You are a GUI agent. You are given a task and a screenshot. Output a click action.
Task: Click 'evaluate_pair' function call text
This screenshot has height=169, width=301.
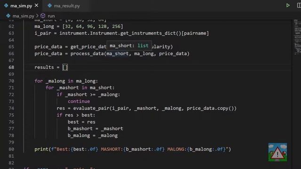click(x=91, y=108)
